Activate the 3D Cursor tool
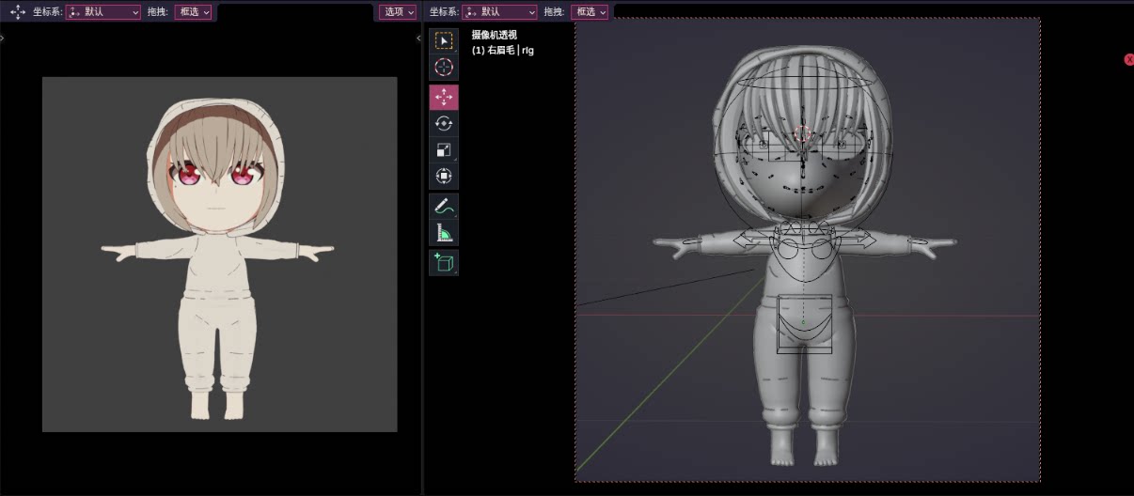 click(x=444, y=67)
